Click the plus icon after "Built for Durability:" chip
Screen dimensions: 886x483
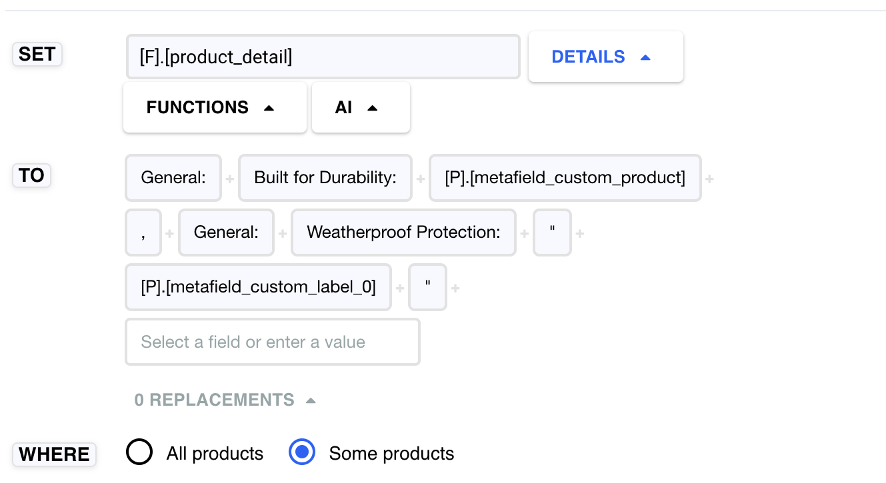[421, 178]
